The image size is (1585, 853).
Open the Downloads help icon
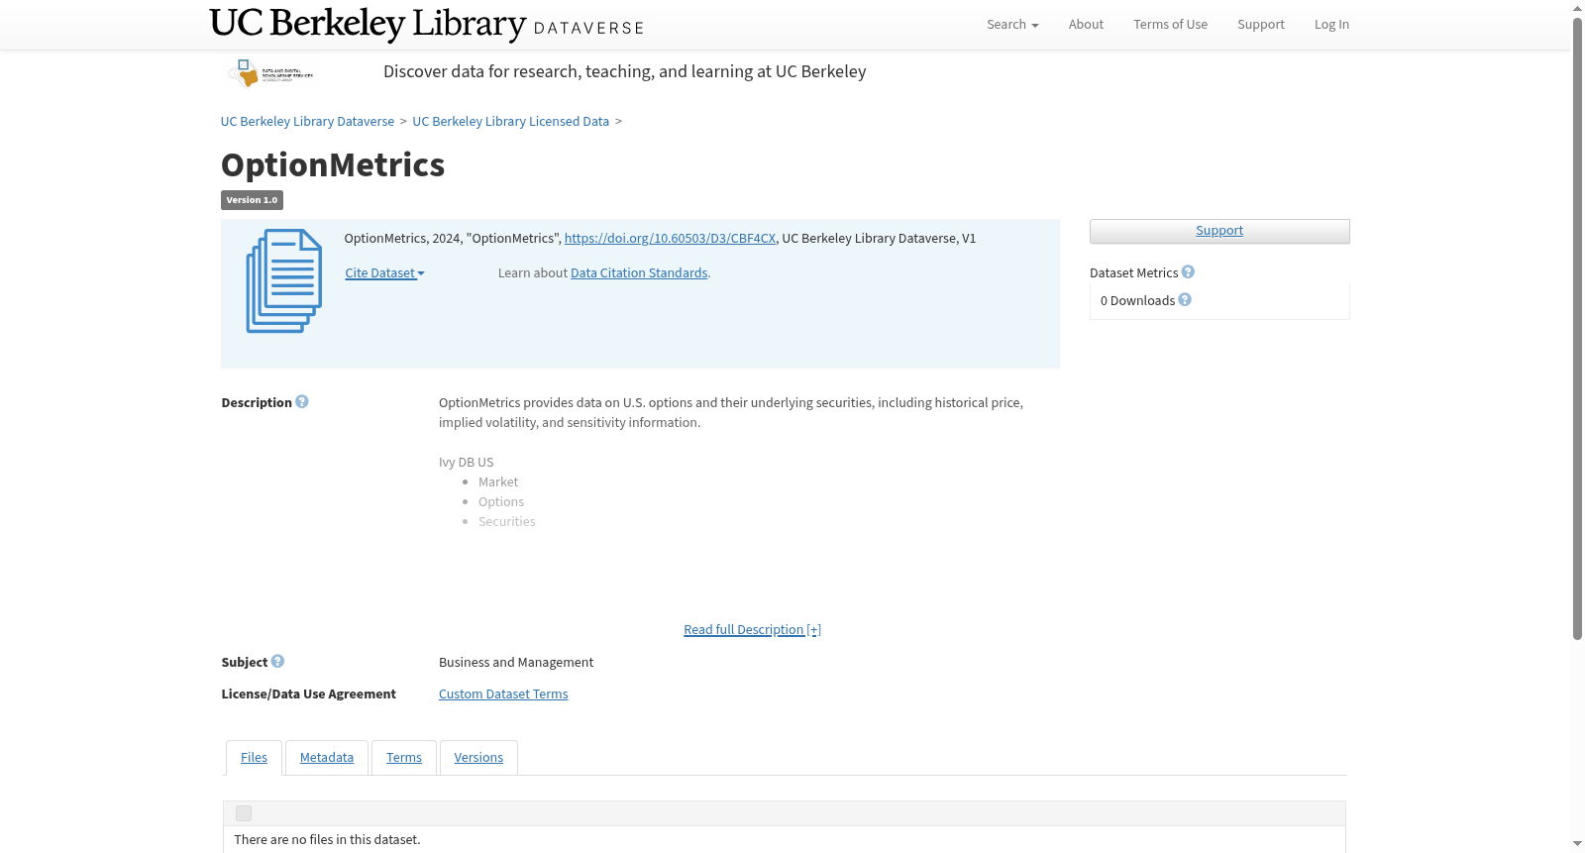(1185, 299)
